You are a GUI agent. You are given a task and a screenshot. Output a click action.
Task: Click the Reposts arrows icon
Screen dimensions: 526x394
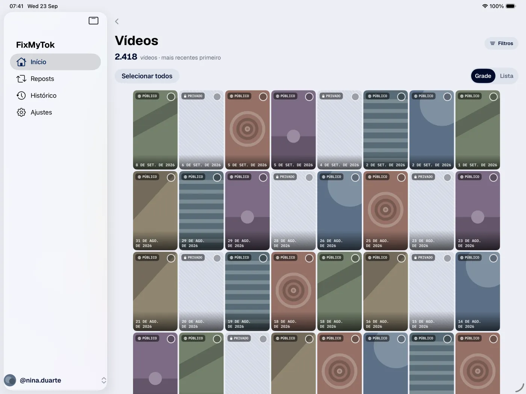(21, 79)
